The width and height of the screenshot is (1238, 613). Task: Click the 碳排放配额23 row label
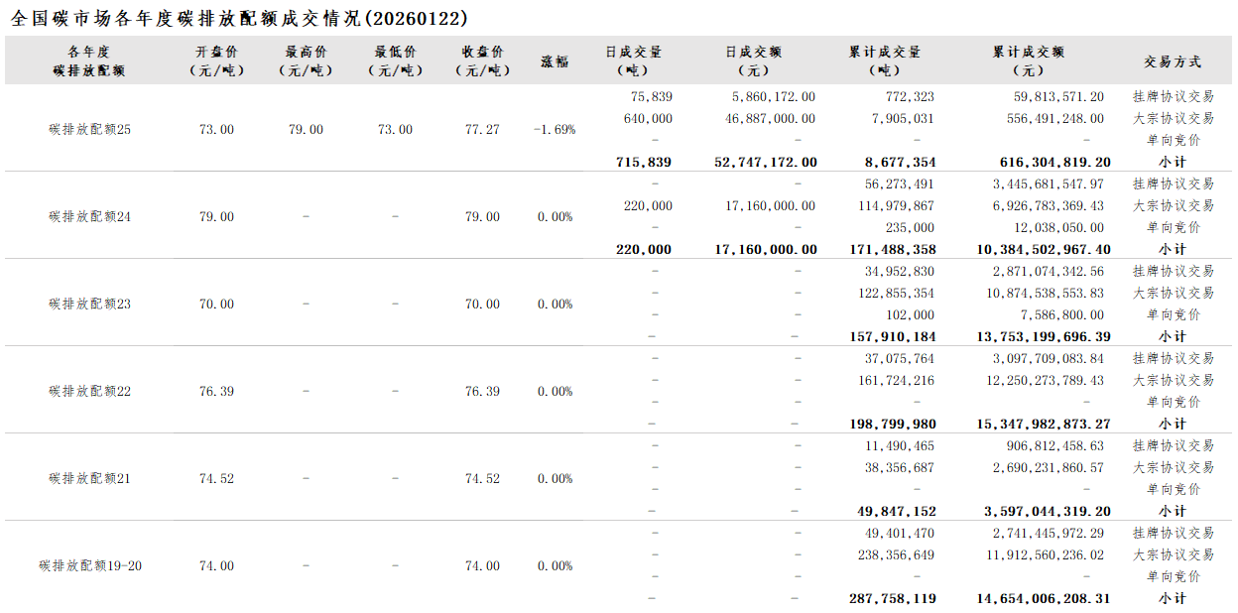tap(89, 305)
